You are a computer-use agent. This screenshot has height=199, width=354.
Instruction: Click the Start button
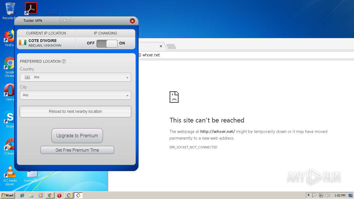tap(8, 195)
